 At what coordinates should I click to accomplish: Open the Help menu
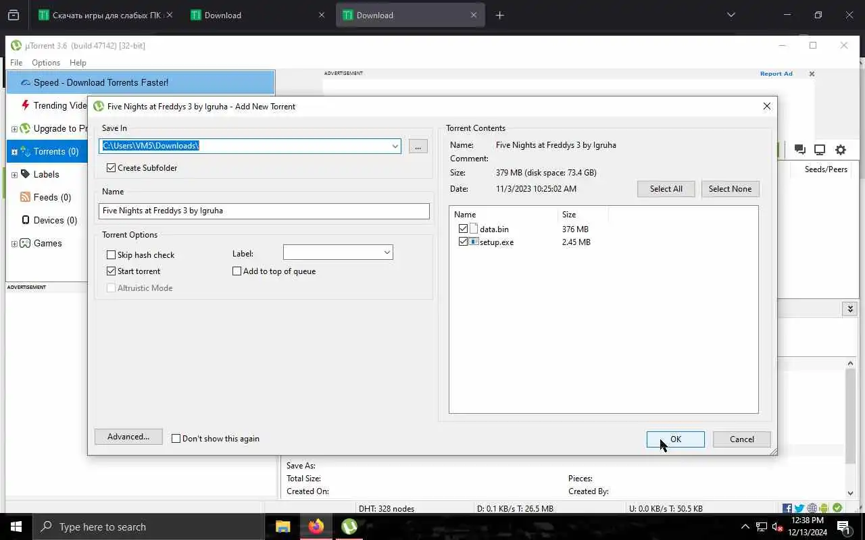pos(78,62)
